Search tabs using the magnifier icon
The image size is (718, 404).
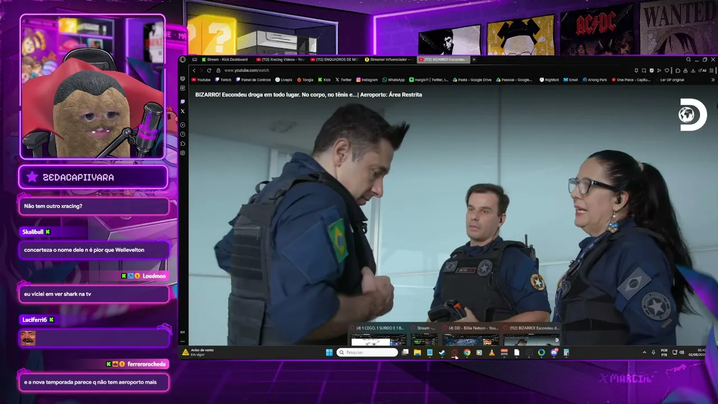688,59
